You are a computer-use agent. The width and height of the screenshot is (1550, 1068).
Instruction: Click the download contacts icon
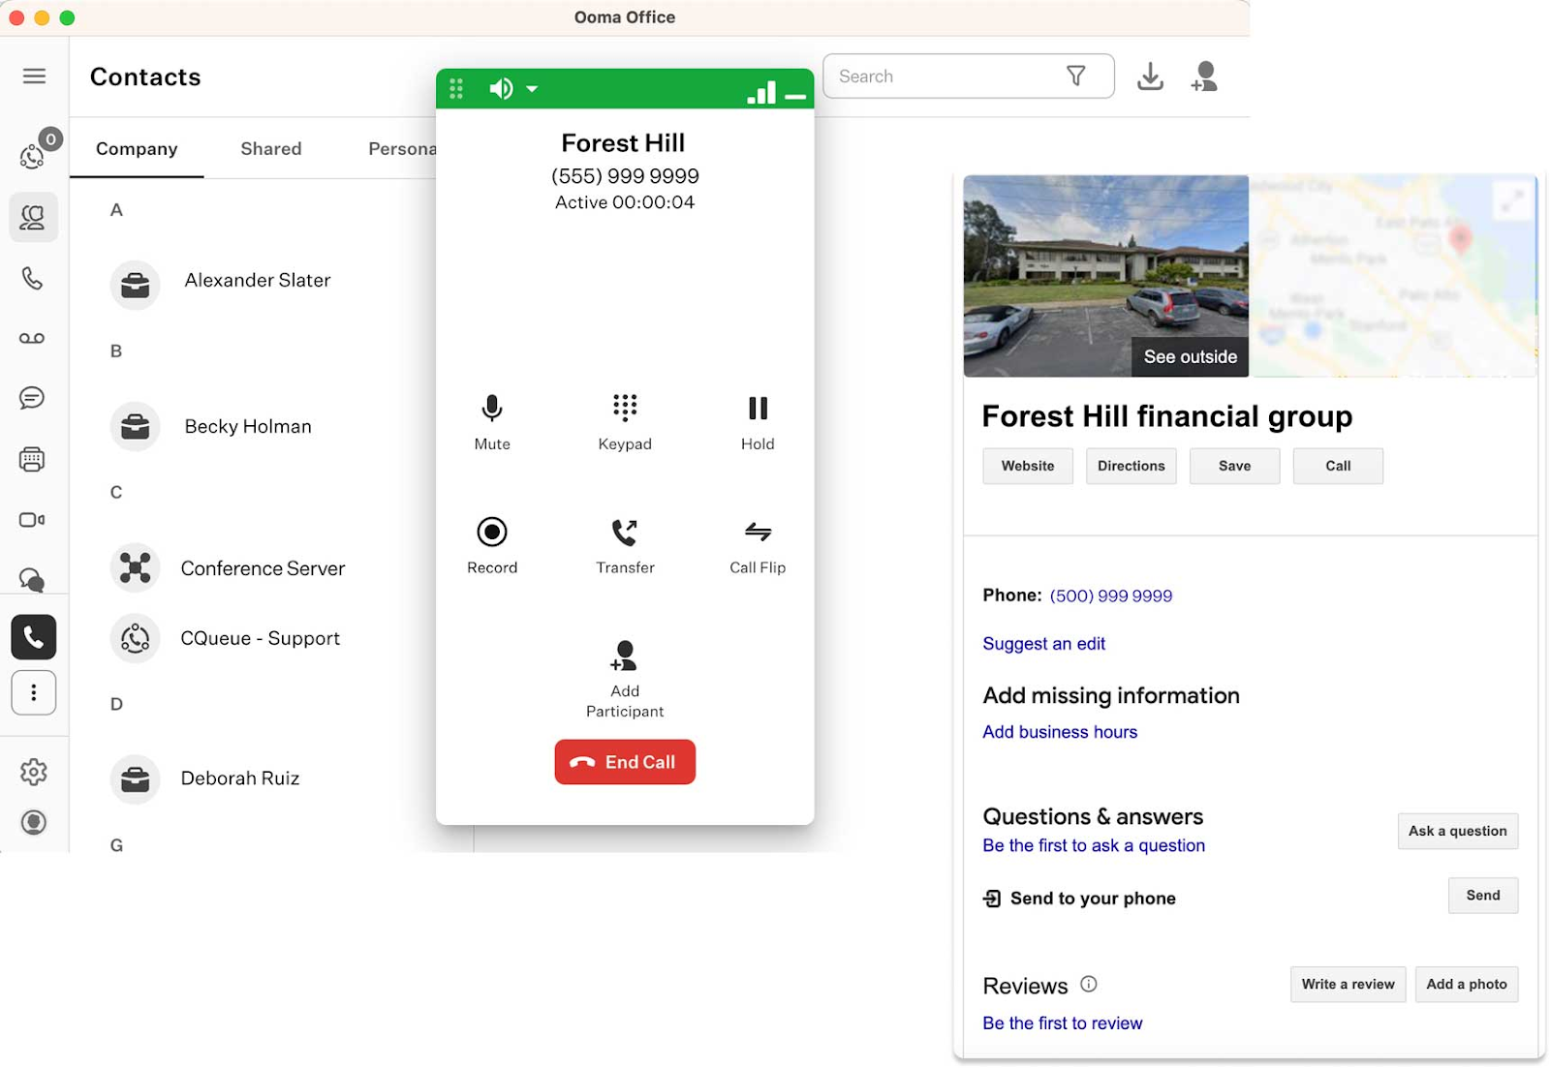(x=1150, y=76)
